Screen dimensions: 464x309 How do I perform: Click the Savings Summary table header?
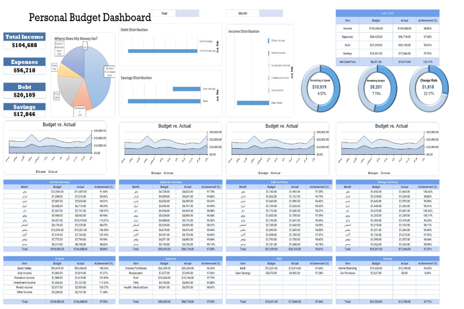point(388,182)
